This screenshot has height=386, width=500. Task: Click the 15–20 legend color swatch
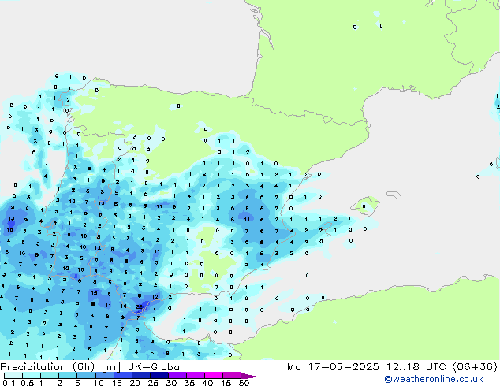tap(122, 376)
